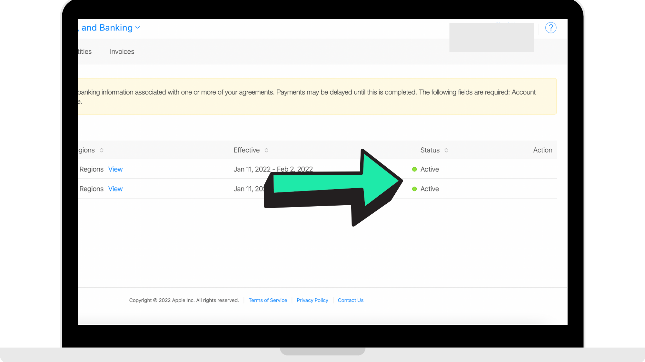Click the Effective column sort arrows
The image size is (645, 362).
pyautogui.click(x=266, y=150)
